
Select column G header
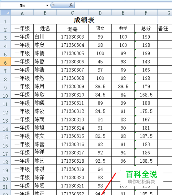165,13
